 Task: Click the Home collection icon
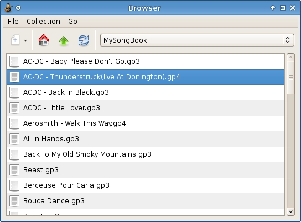(x=44, y=40)
